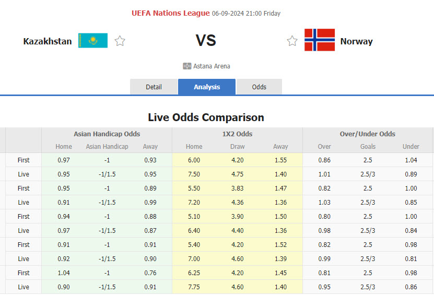
Task: Click the Over/Under Odds column header
Action: (368, 134)
